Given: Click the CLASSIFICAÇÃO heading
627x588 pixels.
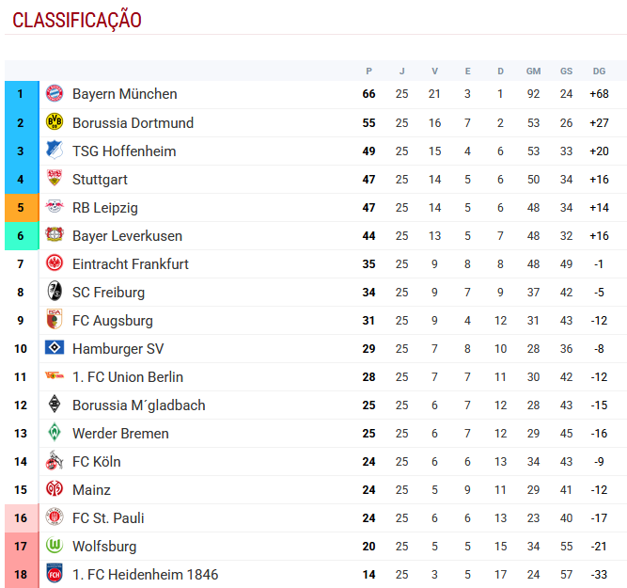Looking at the screenshot, I should pyautogui.click(x=77, y=20).
